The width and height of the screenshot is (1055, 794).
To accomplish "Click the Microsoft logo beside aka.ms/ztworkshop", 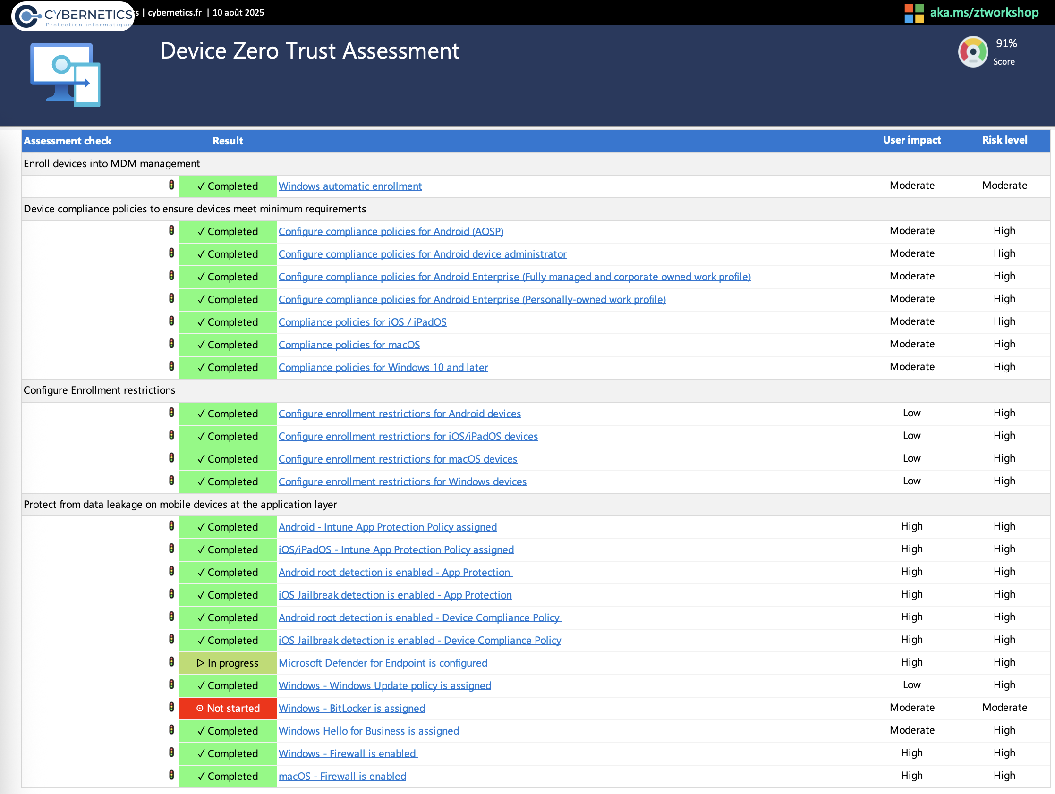I will pos(913,13).
